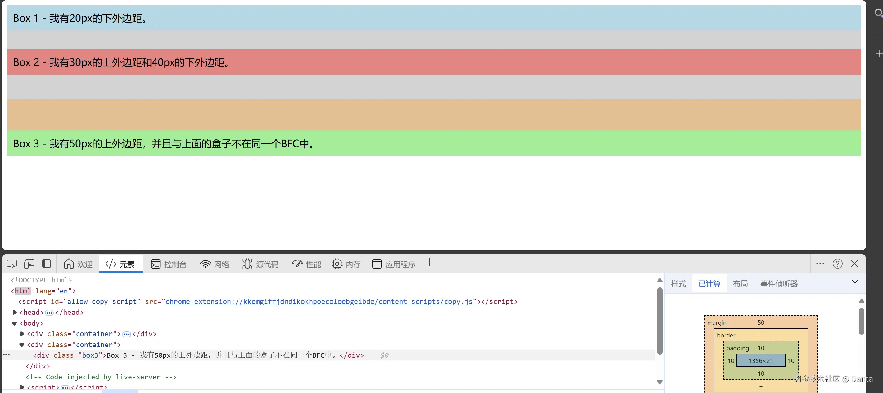883x393 pixels.
Task: Toggle the sidebar panel dock icon
Action: coord(47,264)
